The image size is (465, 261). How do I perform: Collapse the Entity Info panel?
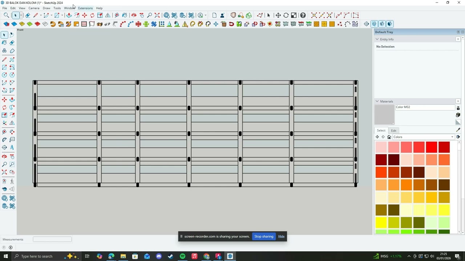tap(377, 39)
